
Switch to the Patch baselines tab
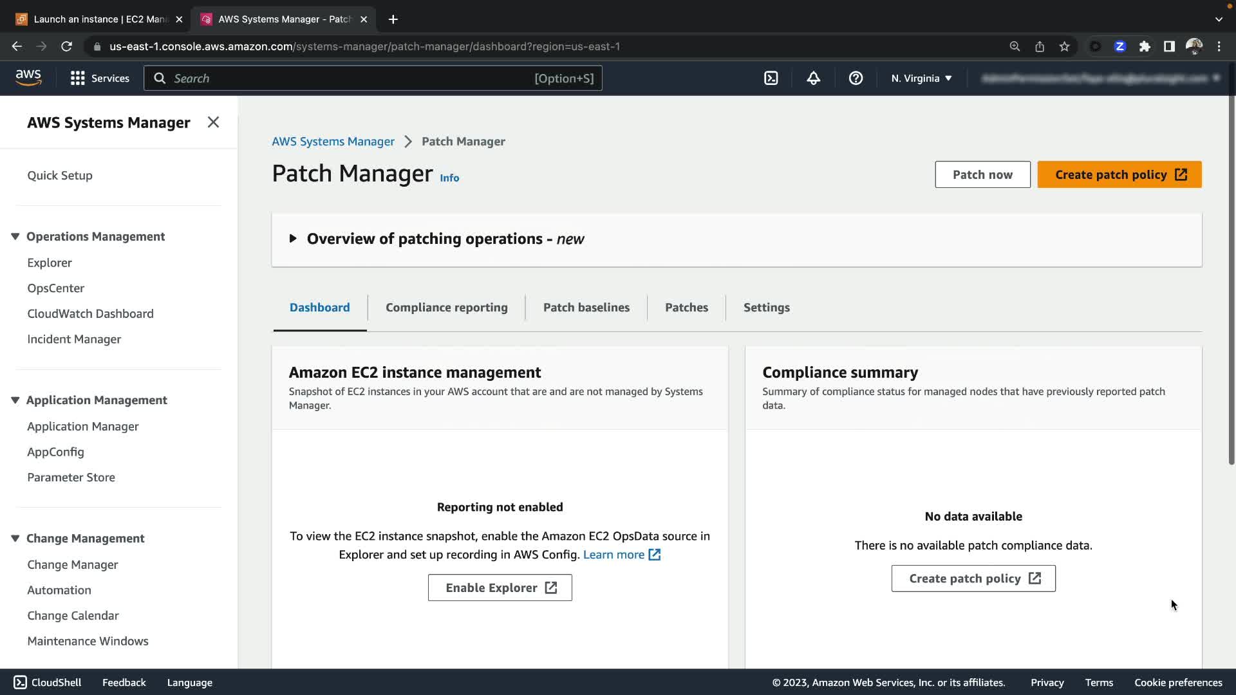(586, 308)
